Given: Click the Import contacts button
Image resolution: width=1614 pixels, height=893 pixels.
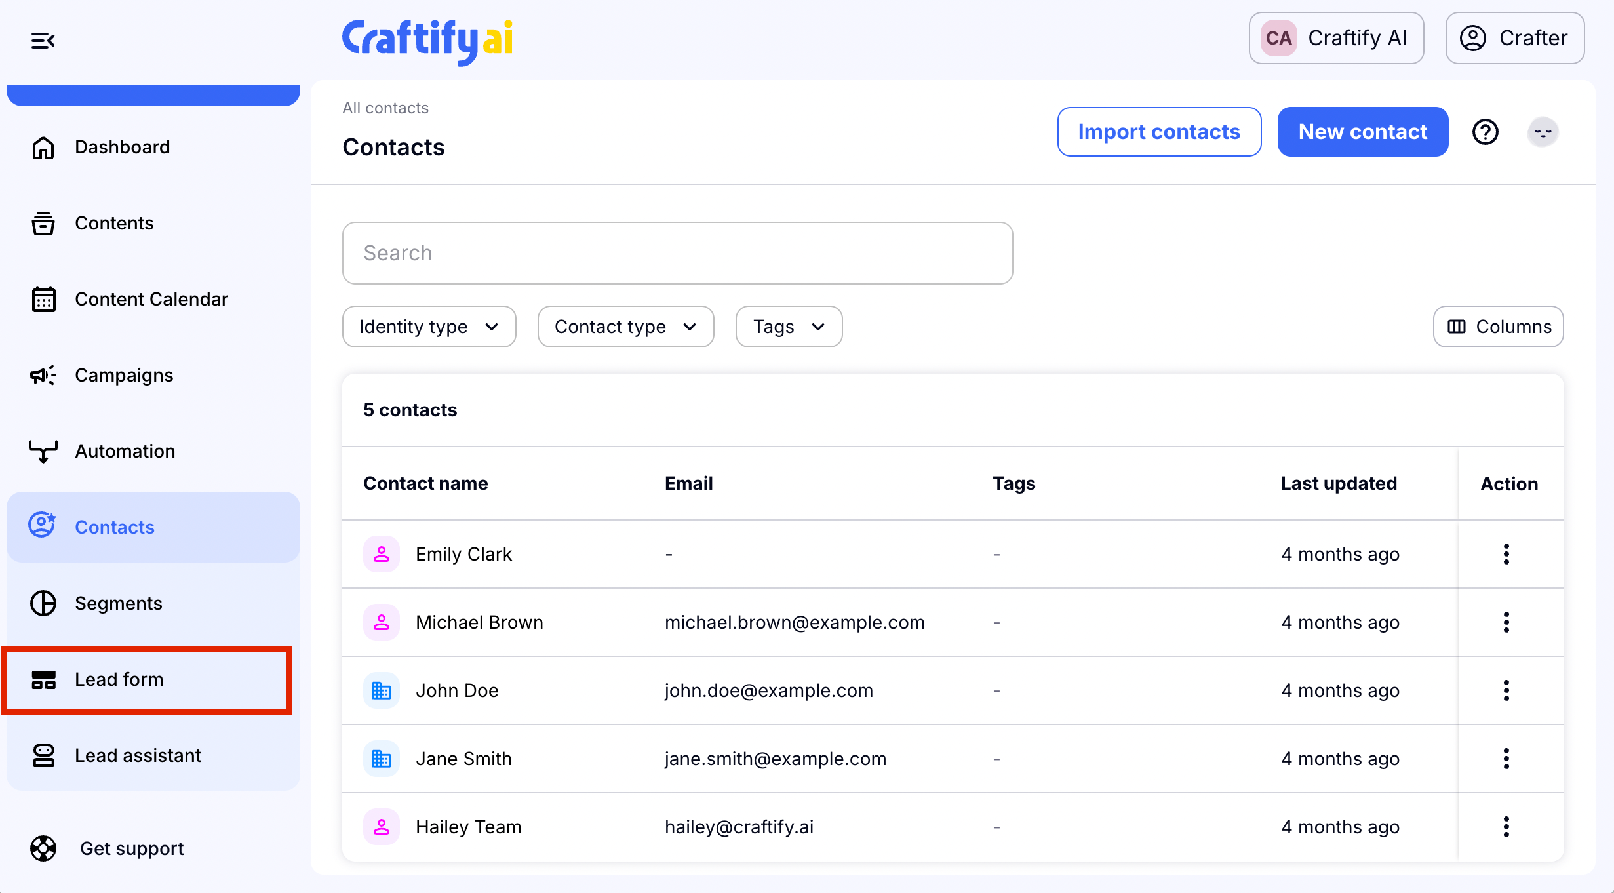Looking at the screenshot, I should pyautogui.click(x=1158, y=132).
